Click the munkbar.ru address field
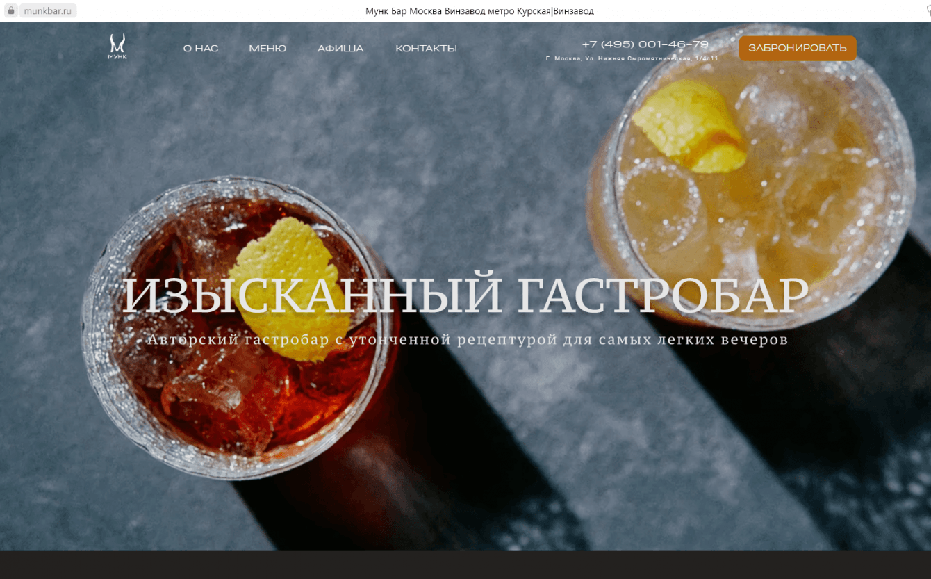 tap(48, 11)
